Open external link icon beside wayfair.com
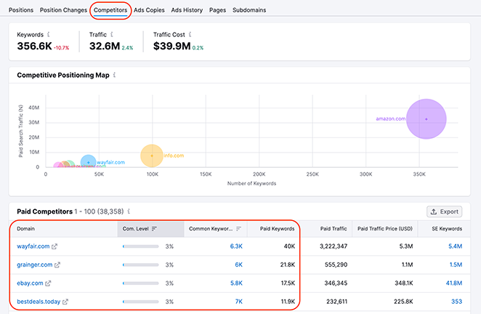 tap(54, 247)
